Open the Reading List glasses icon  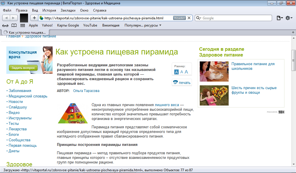5,25
